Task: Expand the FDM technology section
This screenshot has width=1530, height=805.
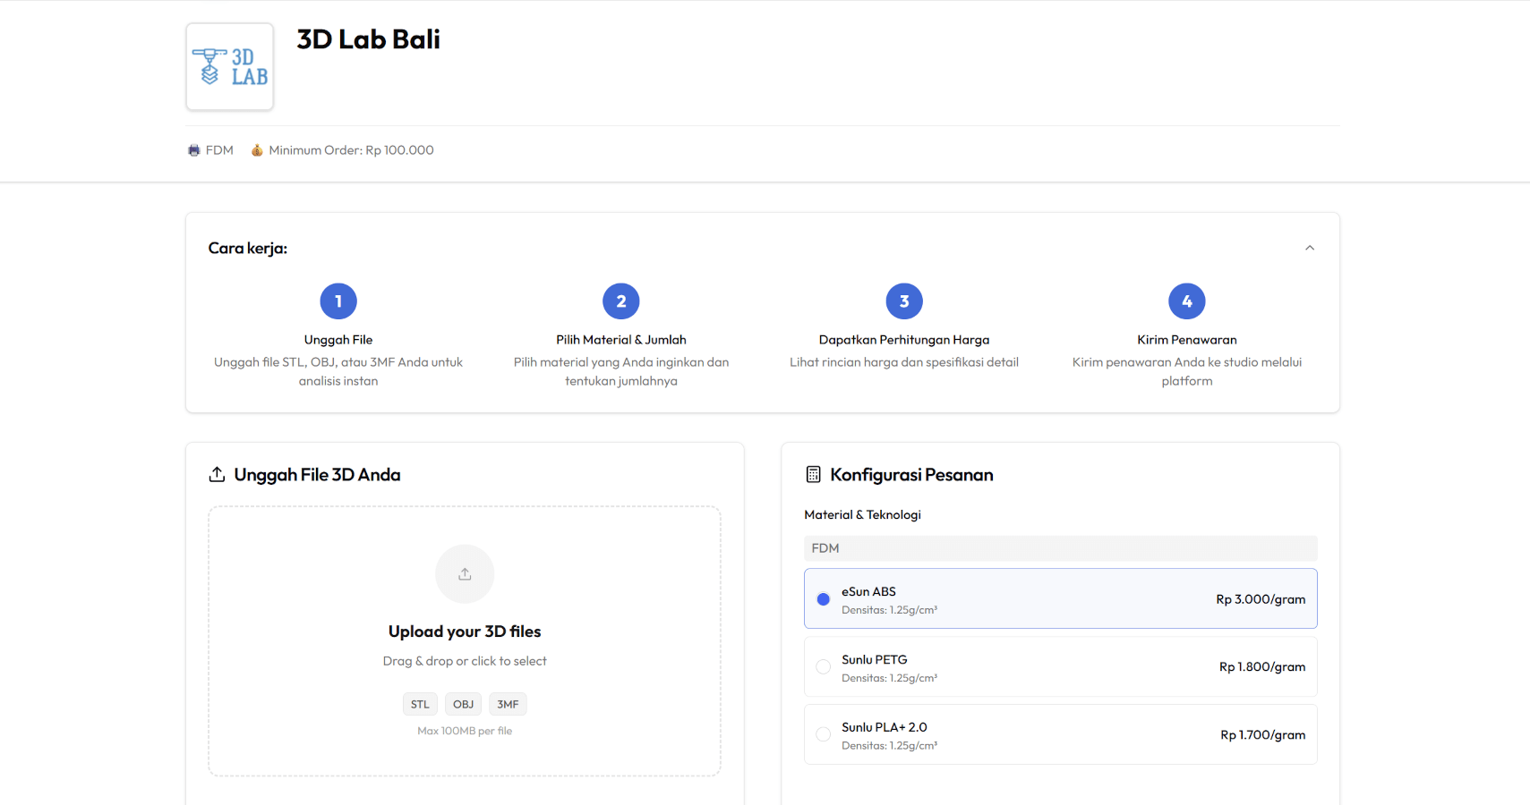Action: tap(1060, 548)
